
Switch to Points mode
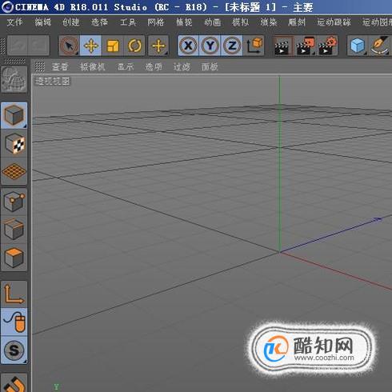(14, 202)
